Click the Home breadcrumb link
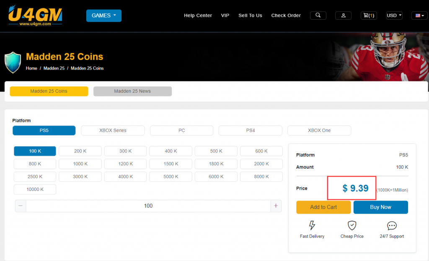 click(x=31, y=68)
